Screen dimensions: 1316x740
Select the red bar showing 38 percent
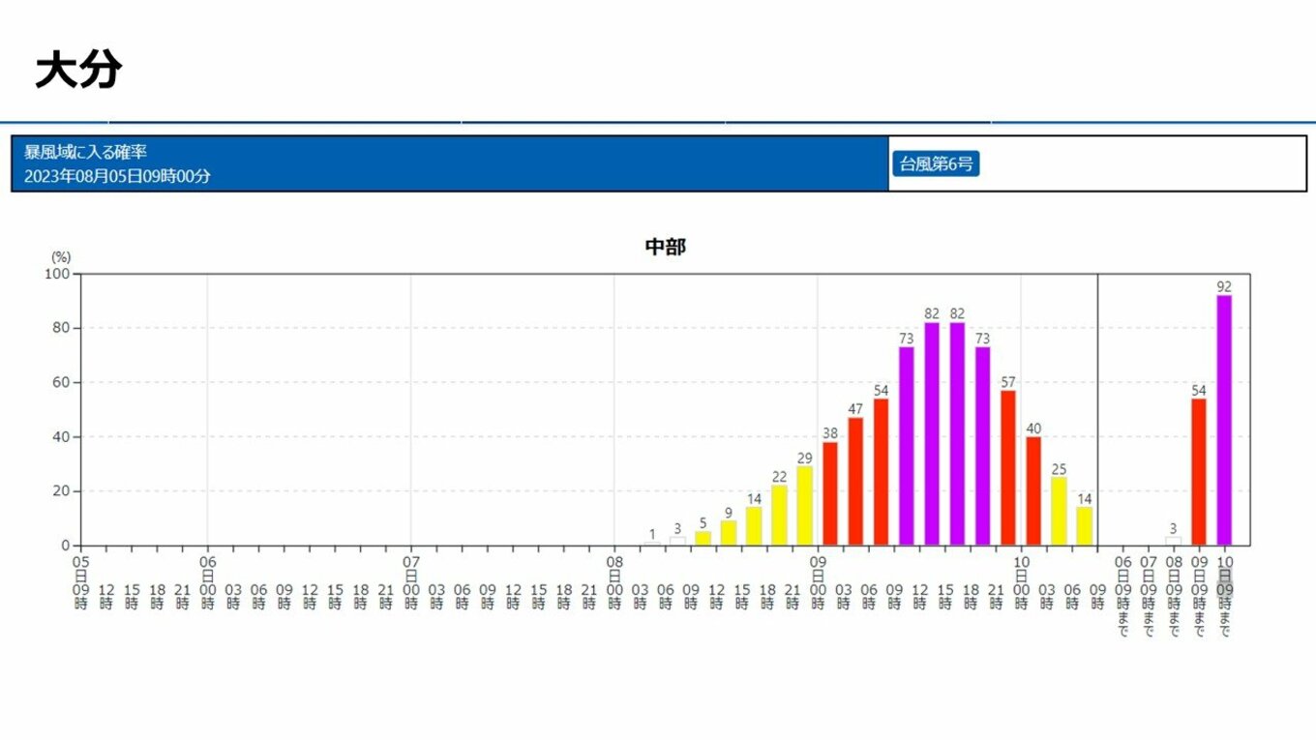[830, 493]
